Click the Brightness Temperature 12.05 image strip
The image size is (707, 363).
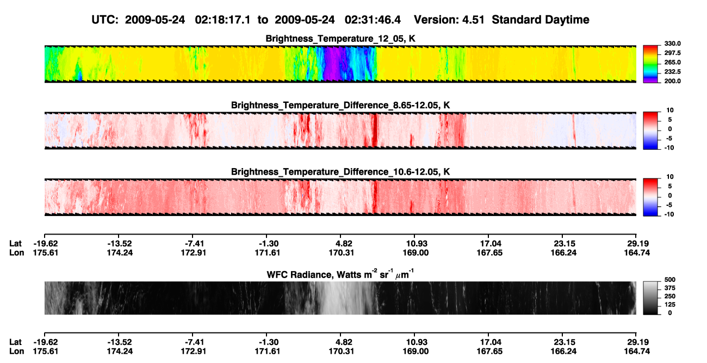coord(340,64)
